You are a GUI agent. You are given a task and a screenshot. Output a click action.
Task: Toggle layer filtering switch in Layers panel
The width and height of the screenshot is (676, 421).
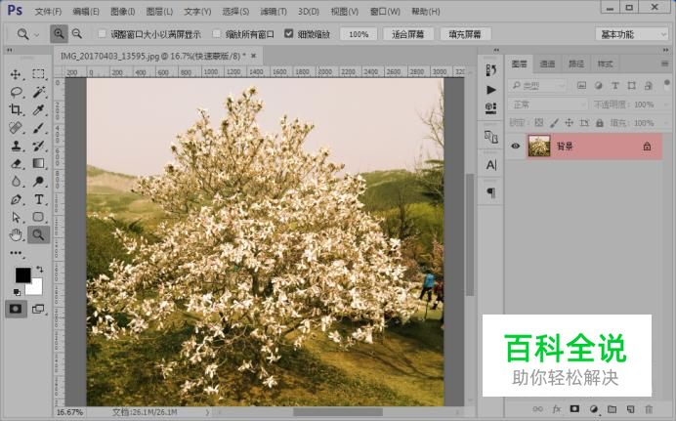667,82
